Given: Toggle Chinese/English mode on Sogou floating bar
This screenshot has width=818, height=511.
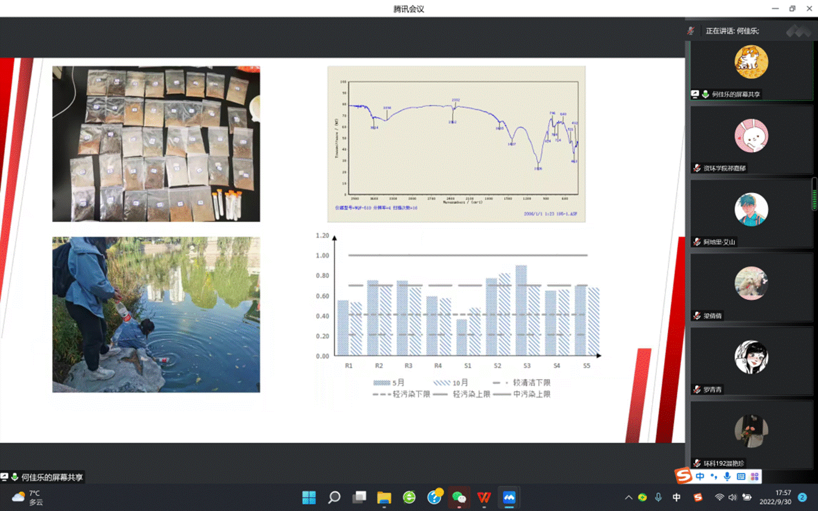Looking at the screenshot, I should (700, 477).
